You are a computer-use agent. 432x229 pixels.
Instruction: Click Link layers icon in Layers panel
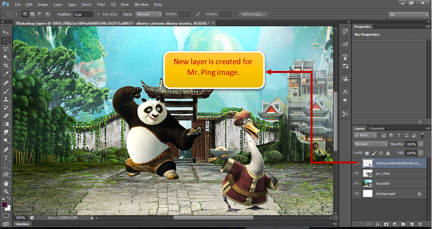pyautogui.click(x=369, y=224)
